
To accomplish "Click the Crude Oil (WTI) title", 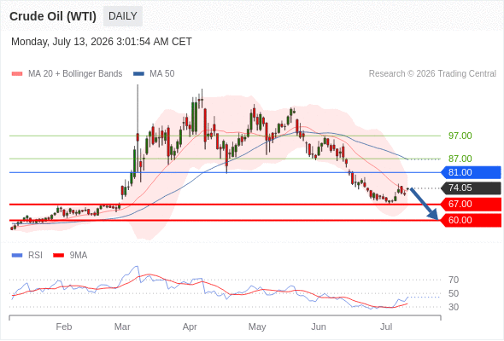I will (x=53, y=16).
